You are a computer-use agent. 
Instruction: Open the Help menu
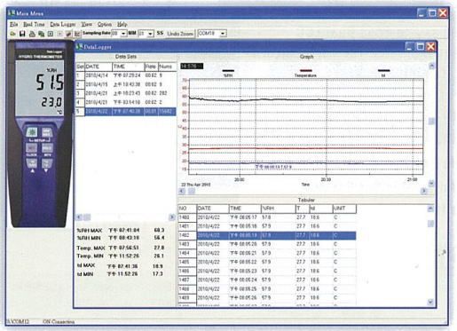122,24
